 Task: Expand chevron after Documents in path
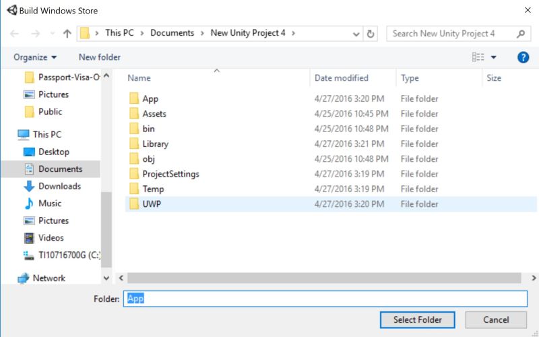coord(203,33)
